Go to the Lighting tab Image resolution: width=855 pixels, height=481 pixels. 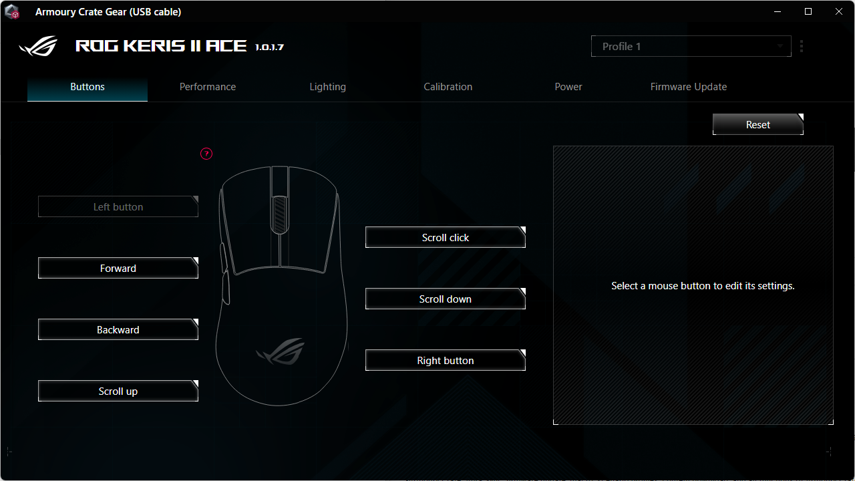pyautogui.click(x=328, y=87)
